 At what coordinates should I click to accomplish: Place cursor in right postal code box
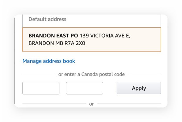tap(85, 88)
